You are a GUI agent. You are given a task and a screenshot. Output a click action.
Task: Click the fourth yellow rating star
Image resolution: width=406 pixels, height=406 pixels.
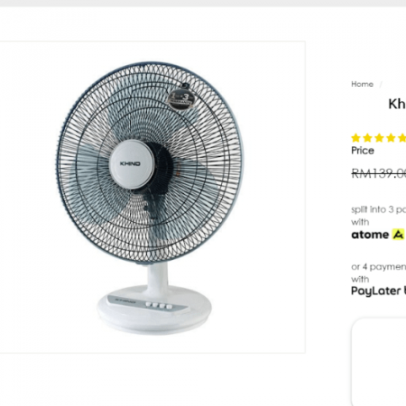click(x=391, y=138)
